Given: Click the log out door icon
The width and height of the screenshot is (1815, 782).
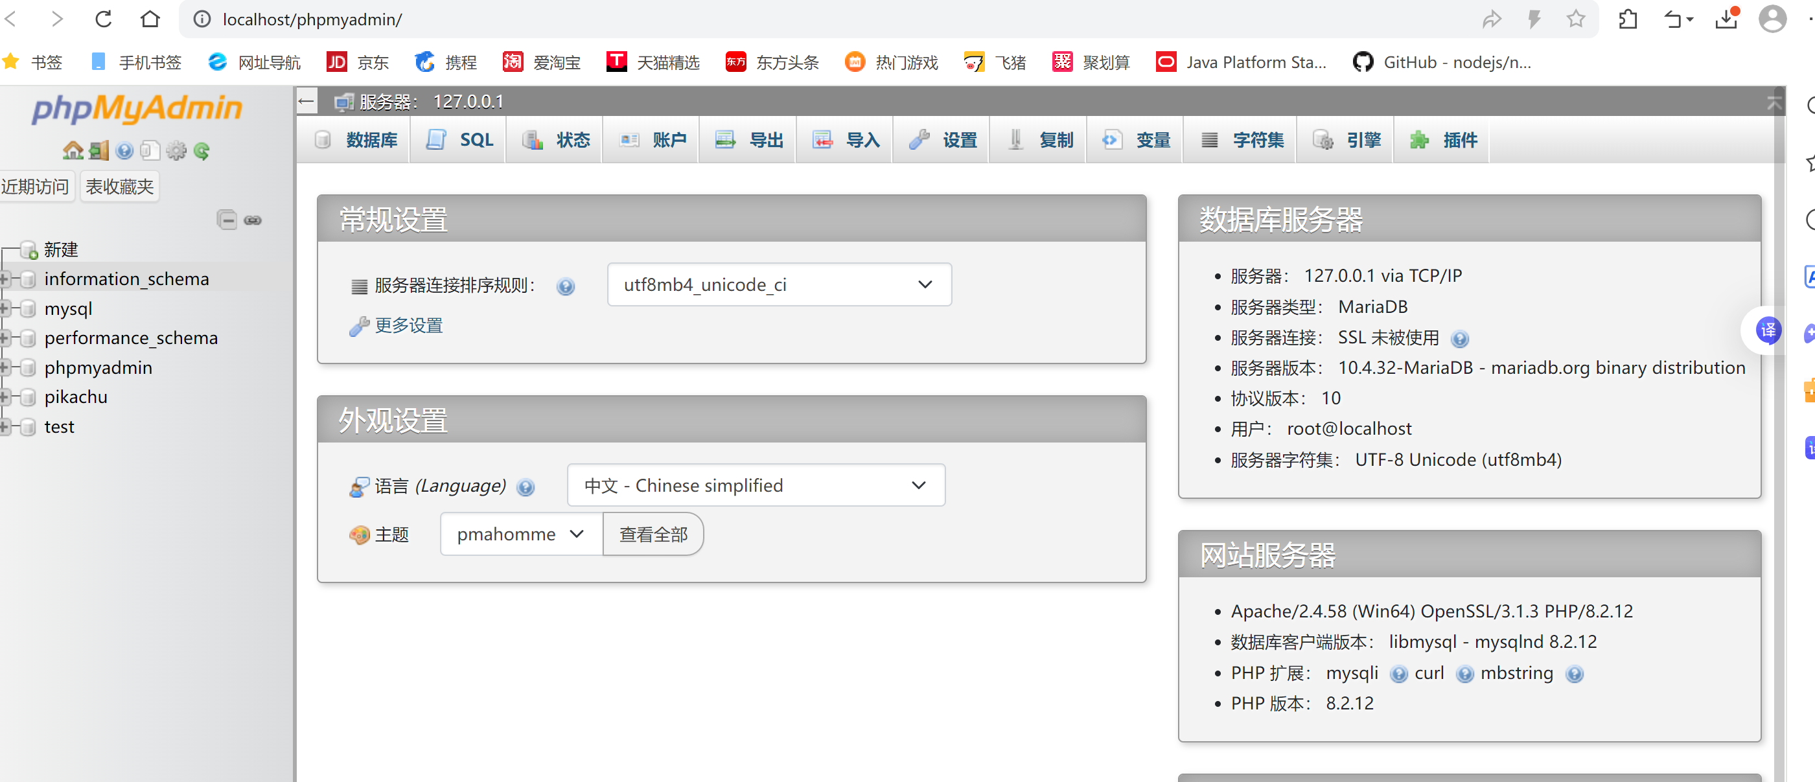Looking at the screenshot, I should click(x=98, y=150).
